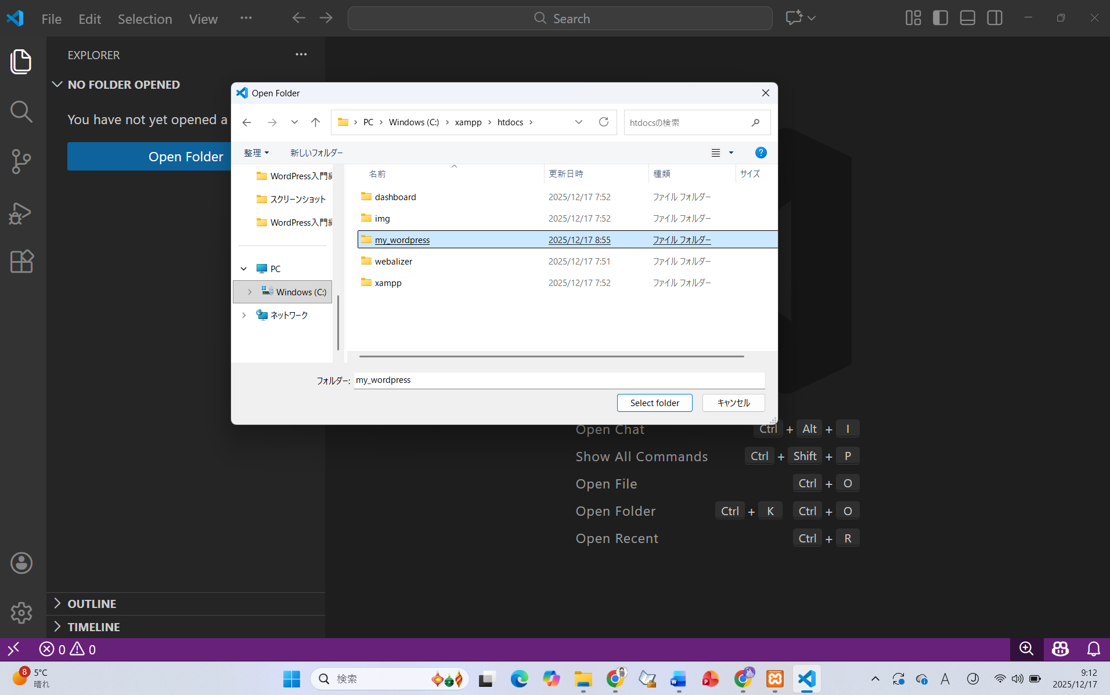
Task: Toggle the primary side bar layout button
Action: 940,18
